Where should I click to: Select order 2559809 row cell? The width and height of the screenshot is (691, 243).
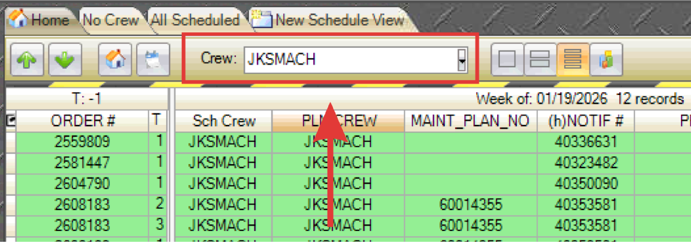click(82, 142)
